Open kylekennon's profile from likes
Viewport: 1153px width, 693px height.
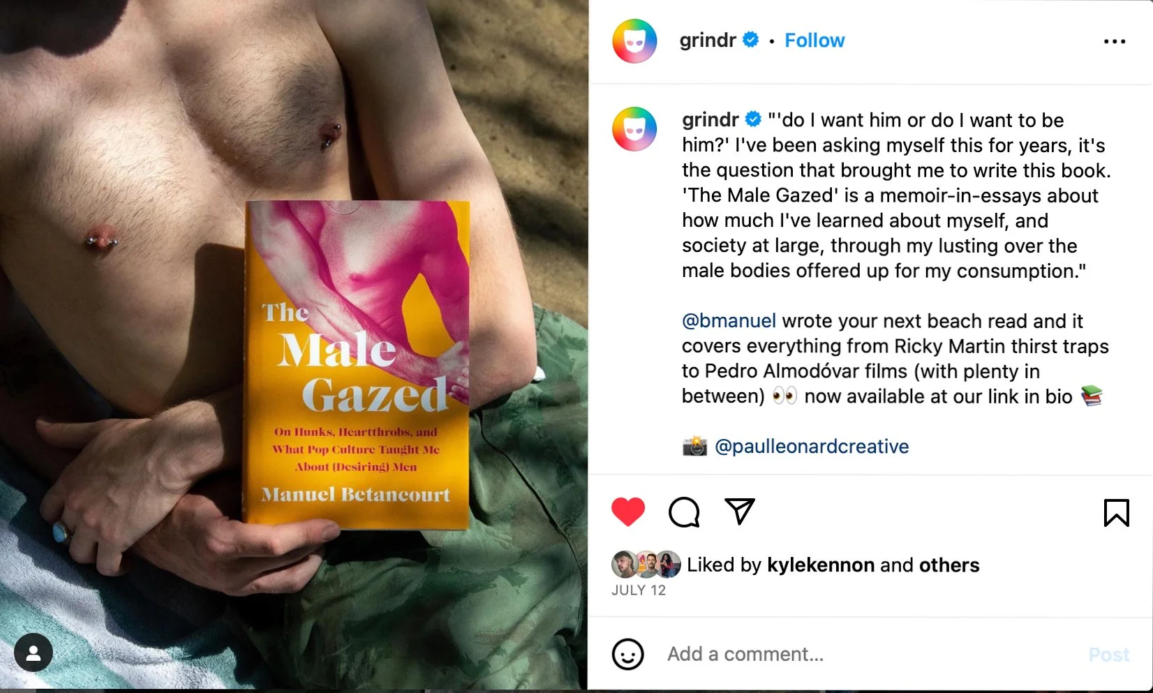click(821, 565)
